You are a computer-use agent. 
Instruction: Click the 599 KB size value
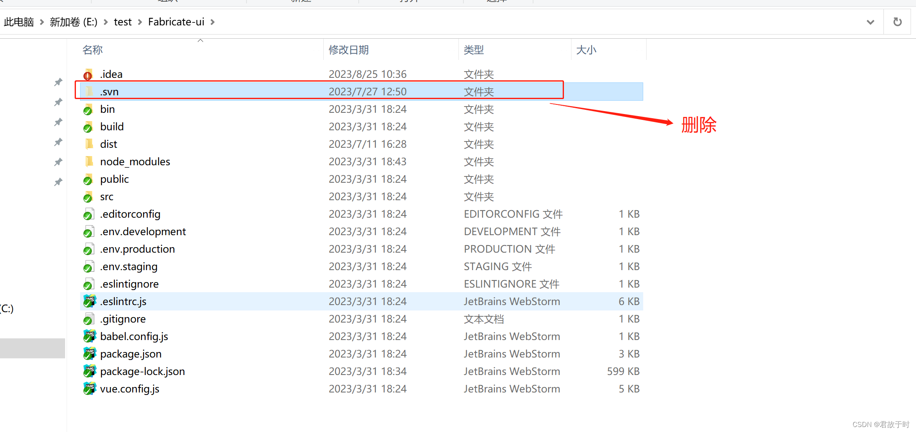click(623, 371)
